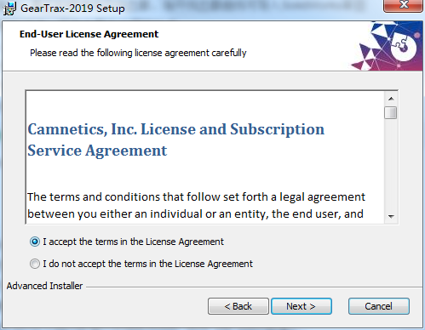Click the Next button to continue
The image size is (425, 330).
coord(302,306)
